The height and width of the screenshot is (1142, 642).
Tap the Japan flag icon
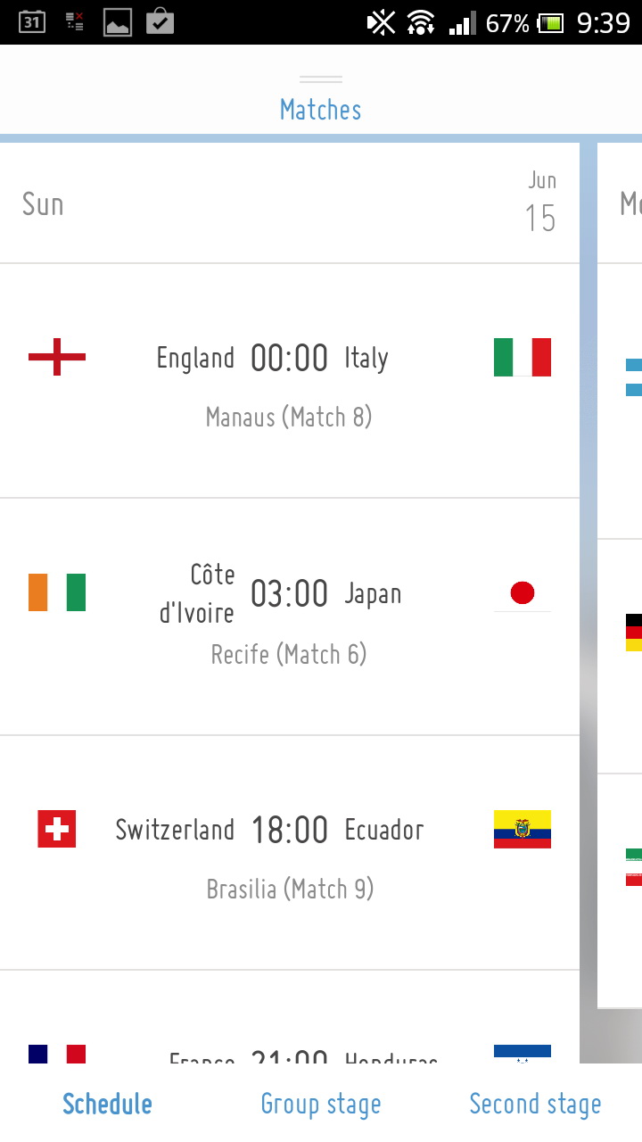[522, 592]
